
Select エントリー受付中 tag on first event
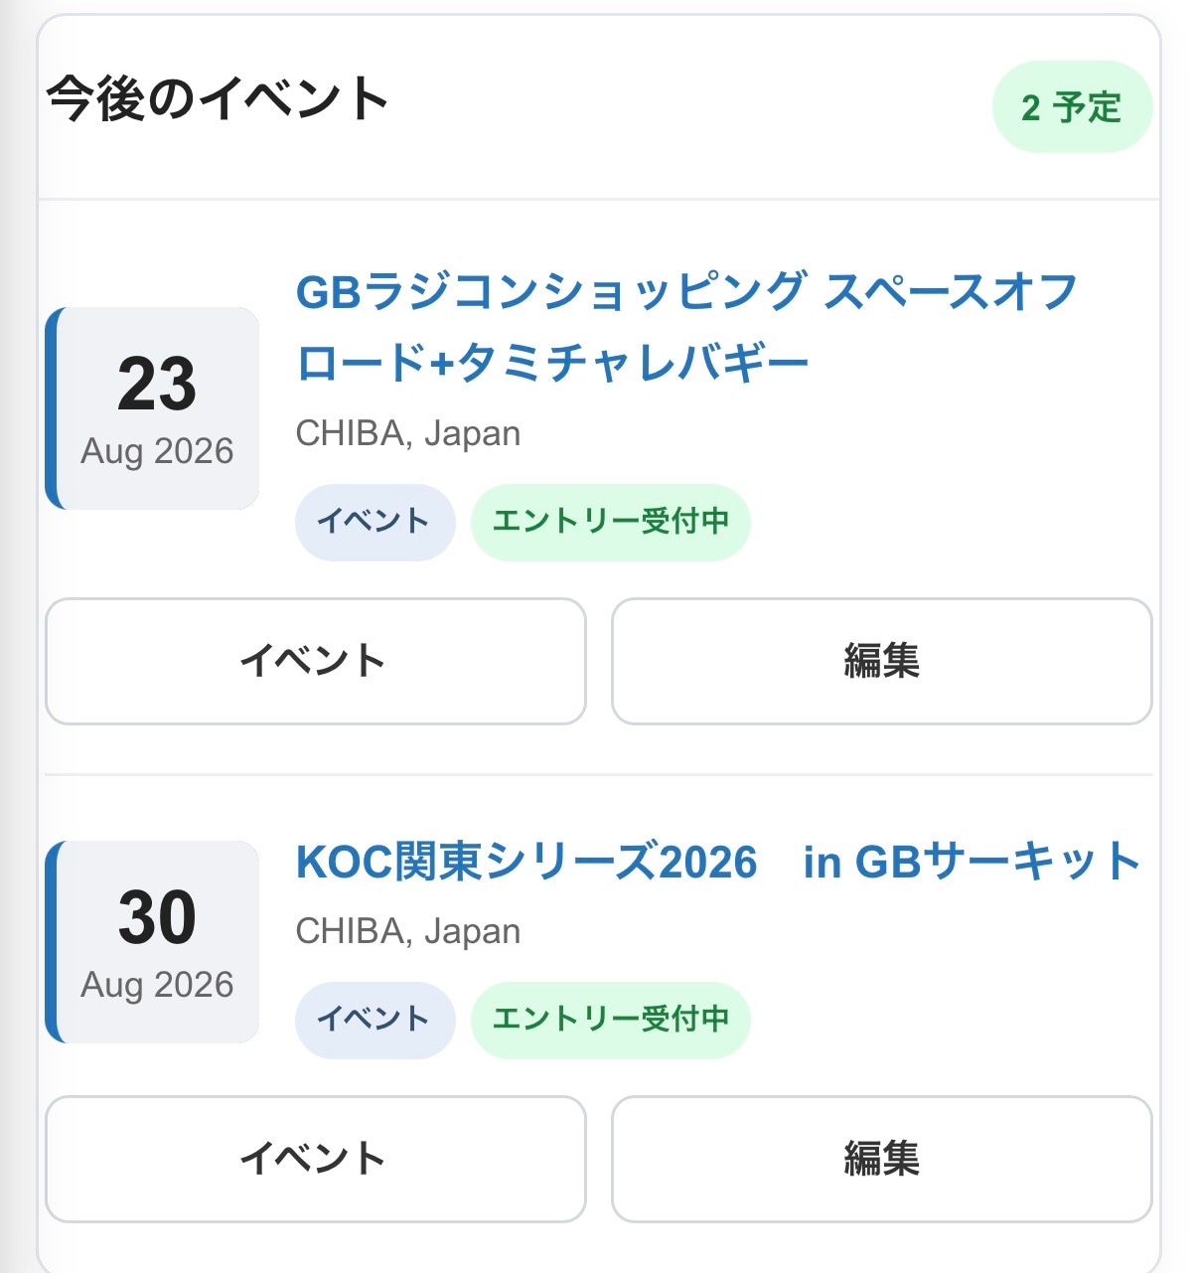tap(610, 522)
